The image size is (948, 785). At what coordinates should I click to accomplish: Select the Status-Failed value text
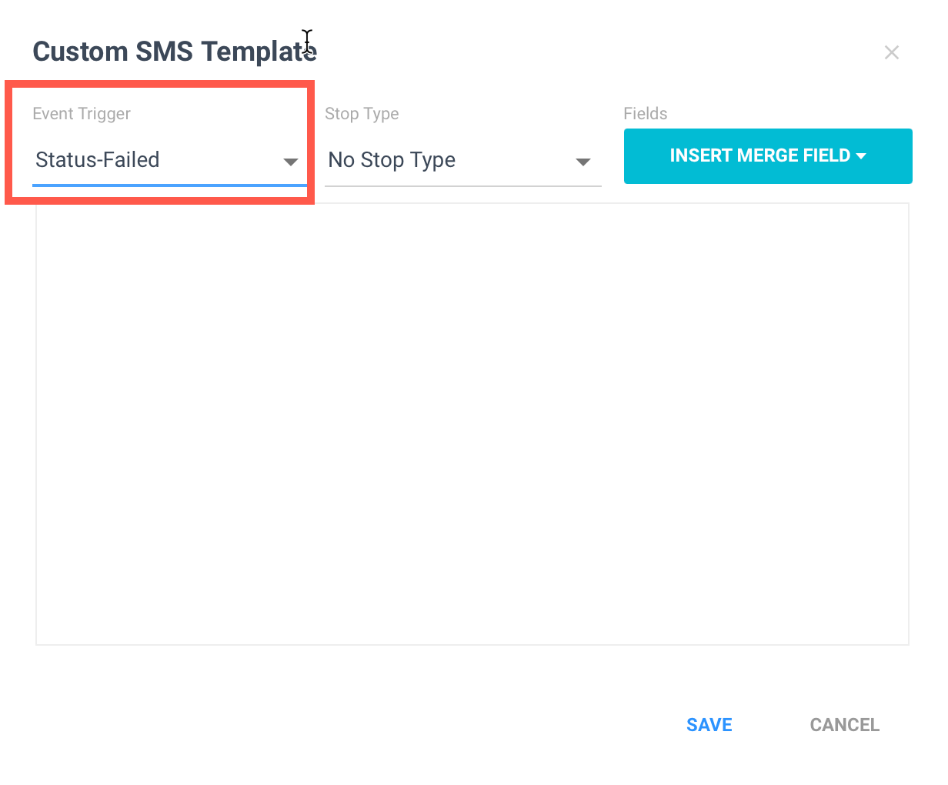[x=98, y=160]
